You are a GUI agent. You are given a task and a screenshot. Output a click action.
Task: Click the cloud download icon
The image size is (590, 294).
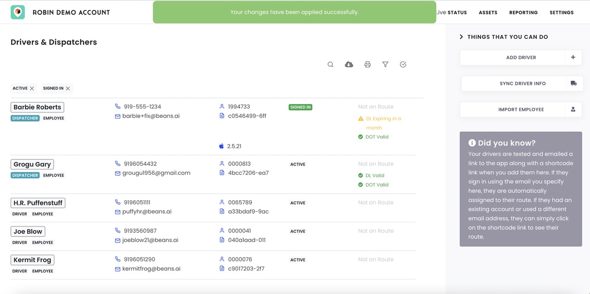349,64
